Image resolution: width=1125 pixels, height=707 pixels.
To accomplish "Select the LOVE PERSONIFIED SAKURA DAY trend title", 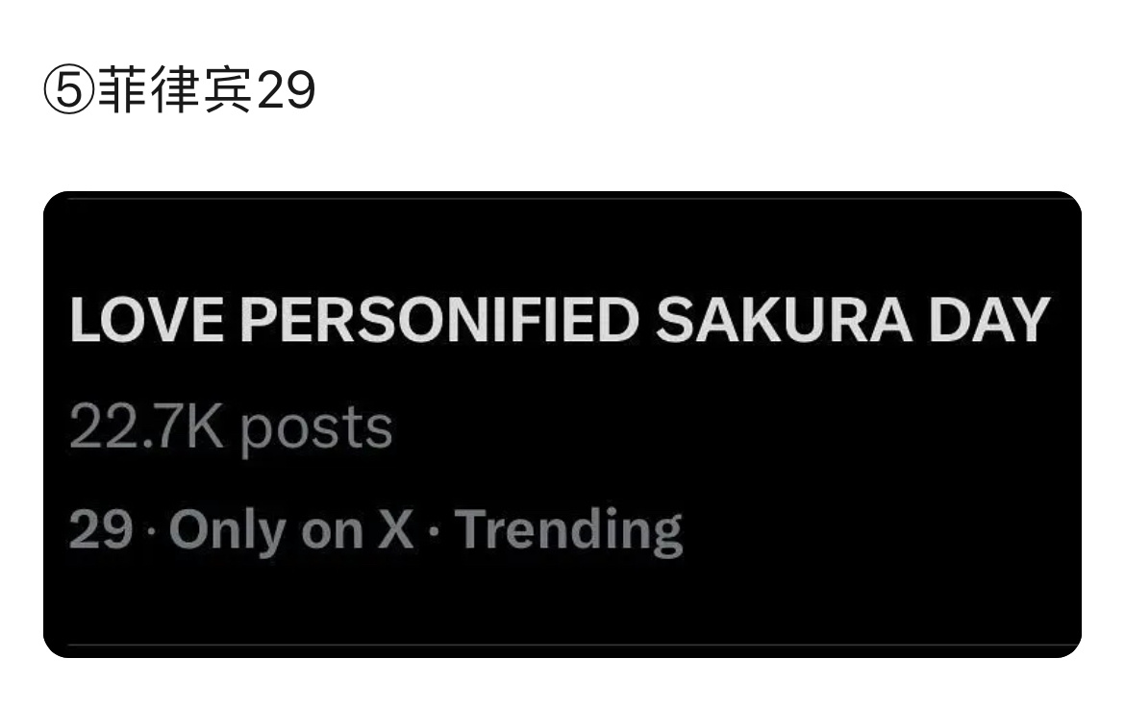I will coord(560,320).
